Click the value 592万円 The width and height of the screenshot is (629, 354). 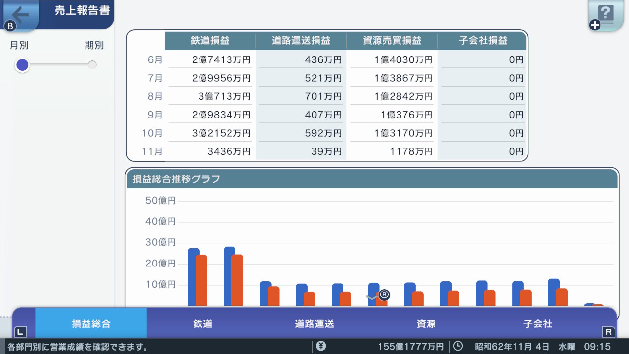(x=323, y=133)
